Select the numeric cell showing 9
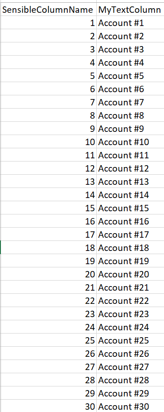 pyautogui.click(x=49, y=129)
